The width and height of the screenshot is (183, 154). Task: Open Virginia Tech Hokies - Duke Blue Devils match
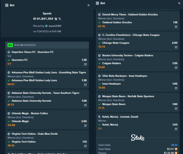point(34,134)
